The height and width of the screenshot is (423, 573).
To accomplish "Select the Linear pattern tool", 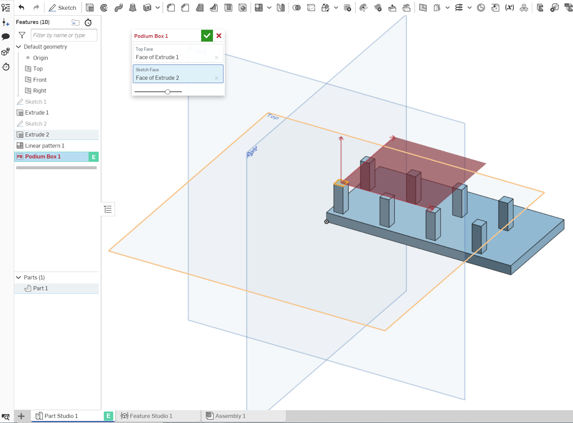I will (x=259, y=7).
